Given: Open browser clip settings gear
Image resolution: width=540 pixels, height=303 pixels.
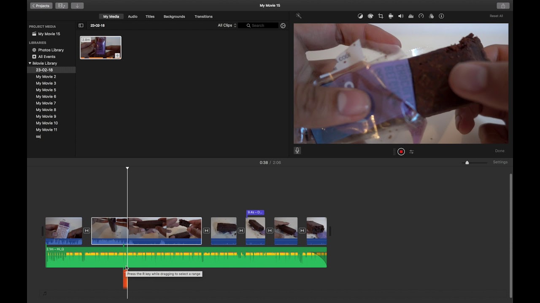Looking at the screenshot, I should pyautogui.click(x=283, y=26).
